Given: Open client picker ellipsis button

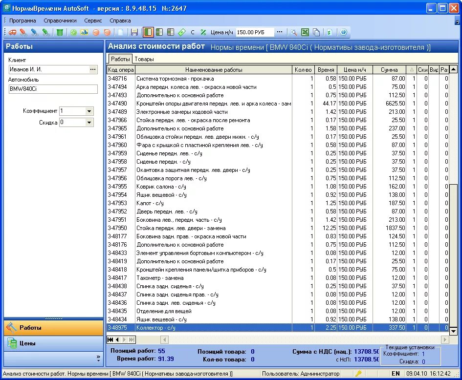Looking at the screenshot, I should pyautogui.click(x=93, y=69).
